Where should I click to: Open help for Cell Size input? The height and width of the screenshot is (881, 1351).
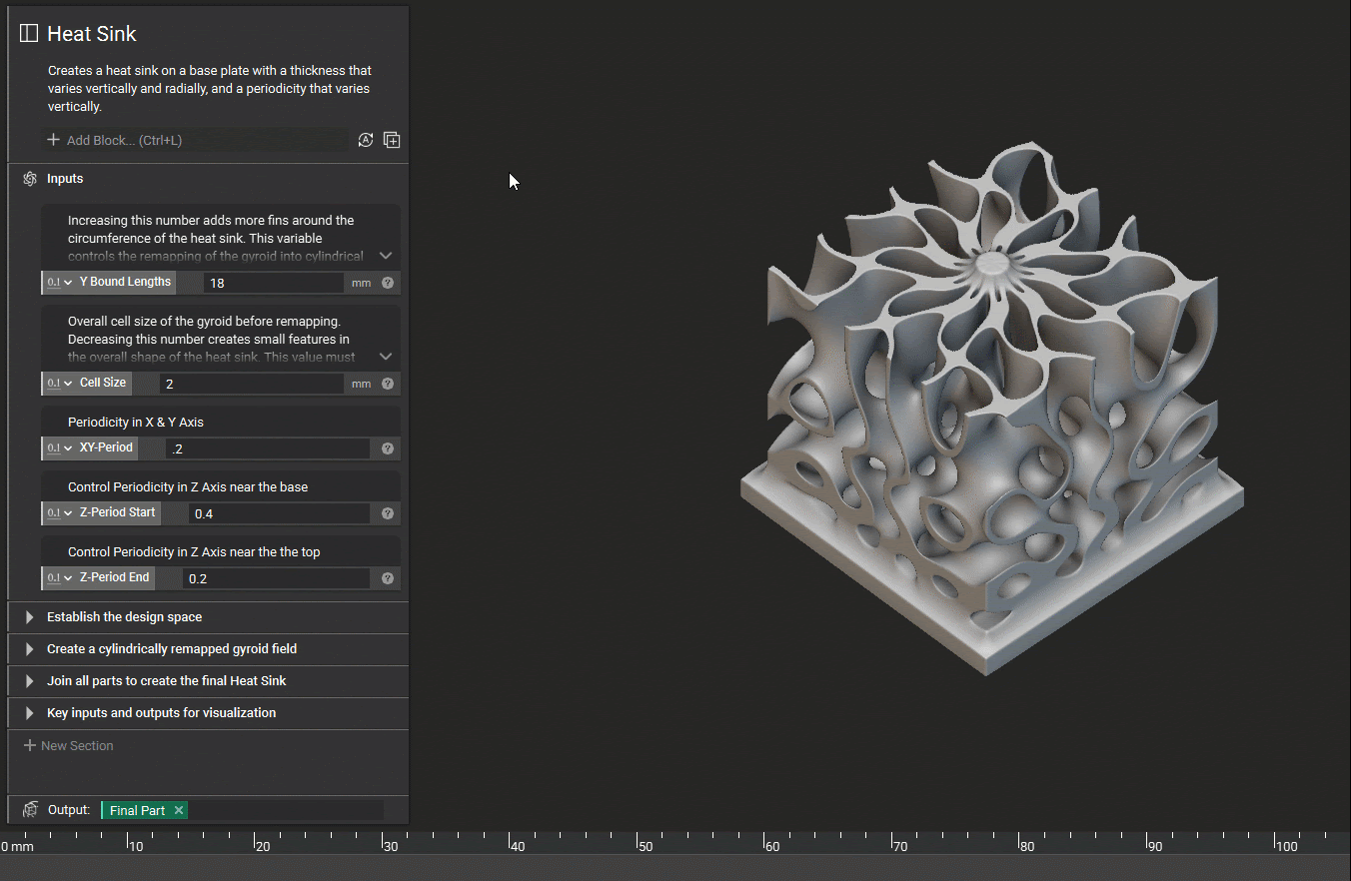388,384
